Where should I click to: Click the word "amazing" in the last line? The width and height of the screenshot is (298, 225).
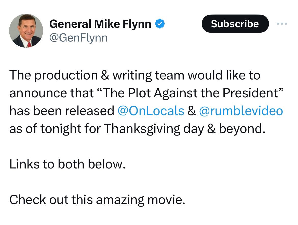pos(120,200)
